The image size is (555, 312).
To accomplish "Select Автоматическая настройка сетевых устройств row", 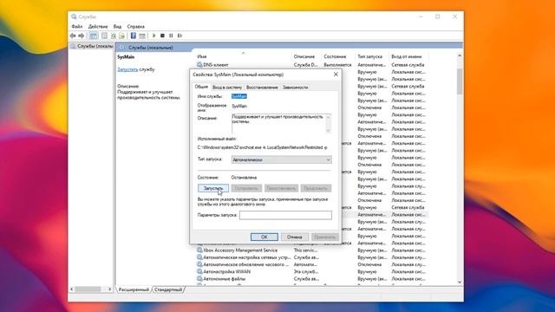I will tap(311, 257).
